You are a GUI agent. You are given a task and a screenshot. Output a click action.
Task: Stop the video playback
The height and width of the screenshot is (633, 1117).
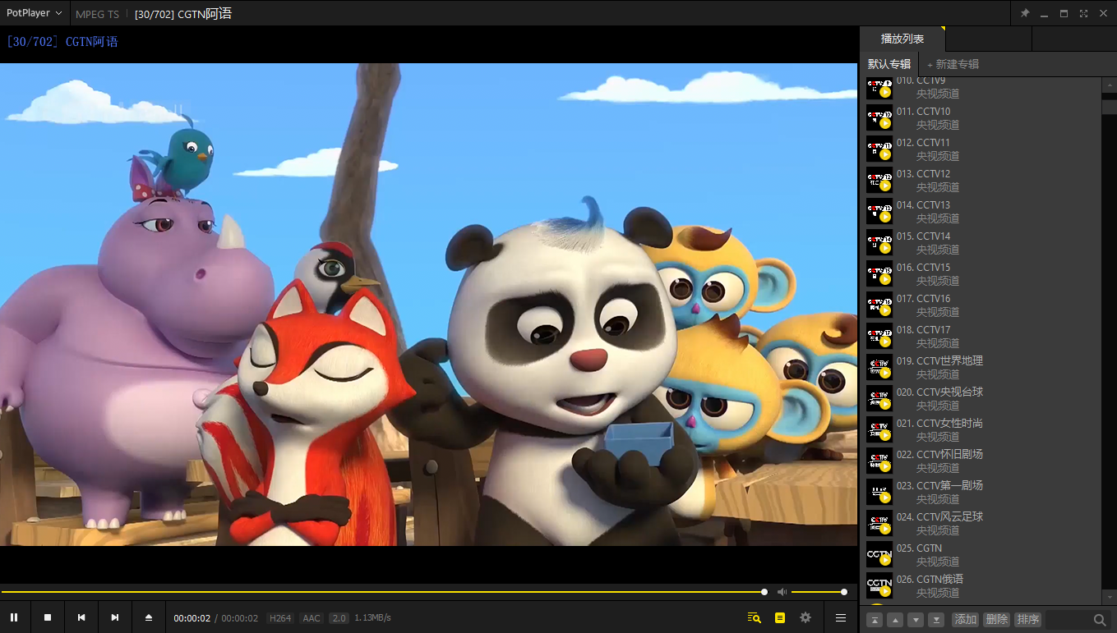pyautogui.click(x=48, y=617)
